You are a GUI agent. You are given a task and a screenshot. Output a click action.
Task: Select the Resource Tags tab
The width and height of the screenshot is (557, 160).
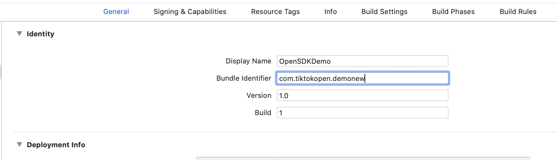[x=275, y=12]
